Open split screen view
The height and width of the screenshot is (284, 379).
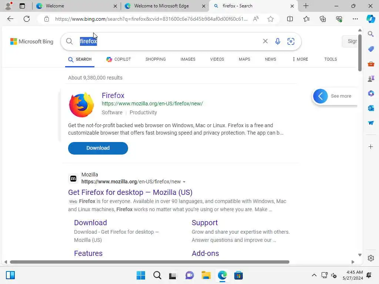point(290,19)
